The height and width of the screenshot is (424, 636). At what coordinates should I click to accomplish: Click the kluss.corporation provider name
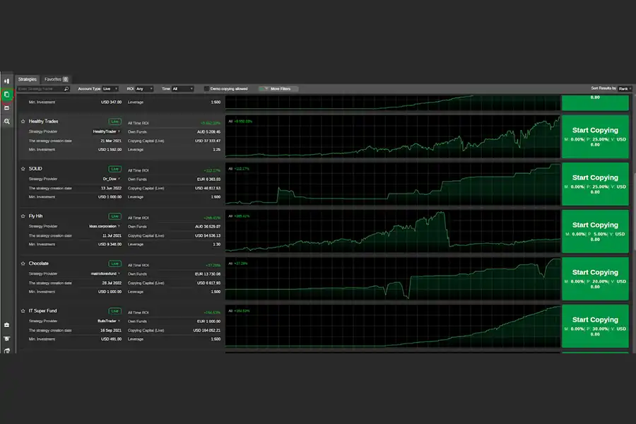pos(102,226)
